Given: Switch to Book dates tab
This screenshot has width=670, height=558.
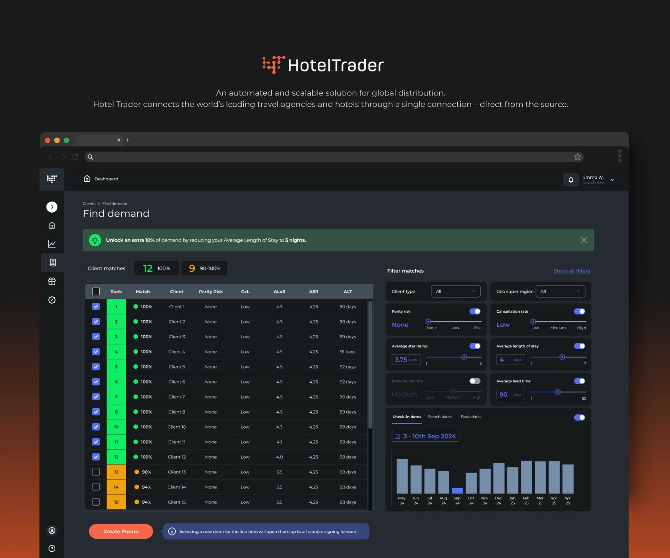Looking at the screenshot, I should 471,417.
